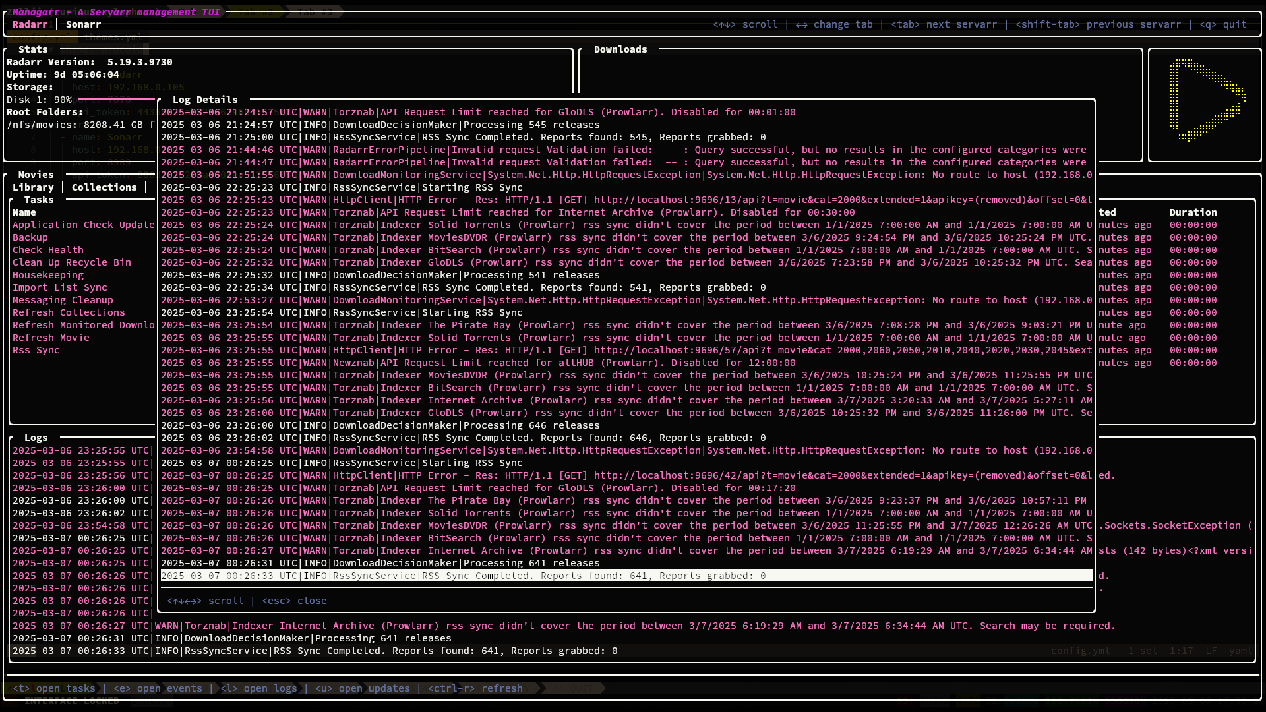This screenshot has height=712, width=1266.
Task: Select the Backup task row
Action: tap(30, 237)
